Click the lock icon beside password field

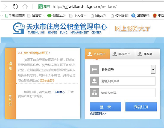point(94,93)
